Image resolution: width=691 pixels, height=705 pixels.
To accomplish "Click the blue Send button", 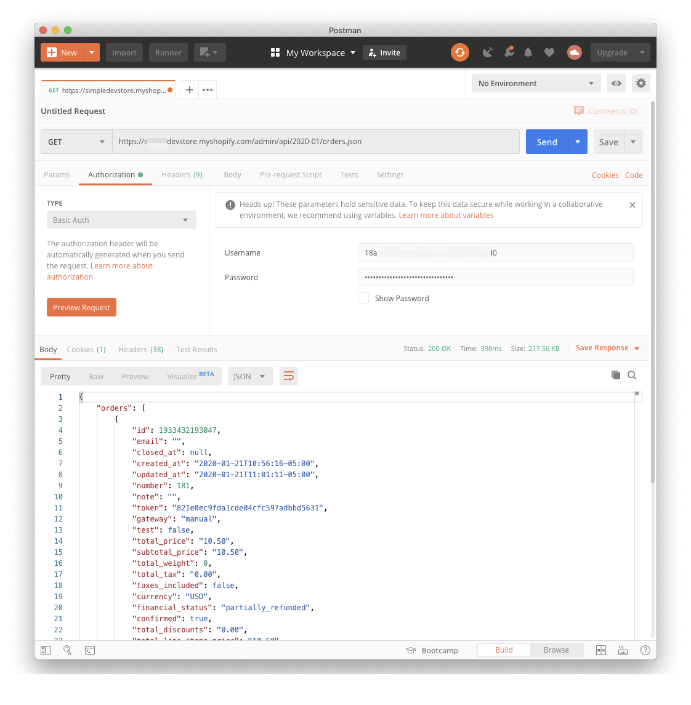I will 547,142.
